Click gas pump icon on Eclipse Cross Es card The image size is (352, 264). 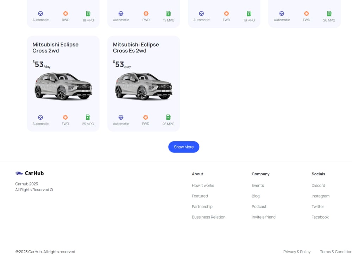[x=168, y=117]
